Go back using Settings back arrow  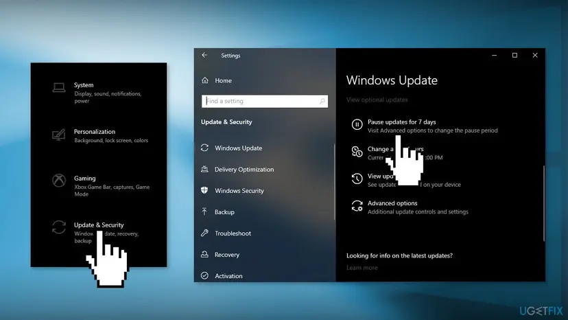coord(204,55)
